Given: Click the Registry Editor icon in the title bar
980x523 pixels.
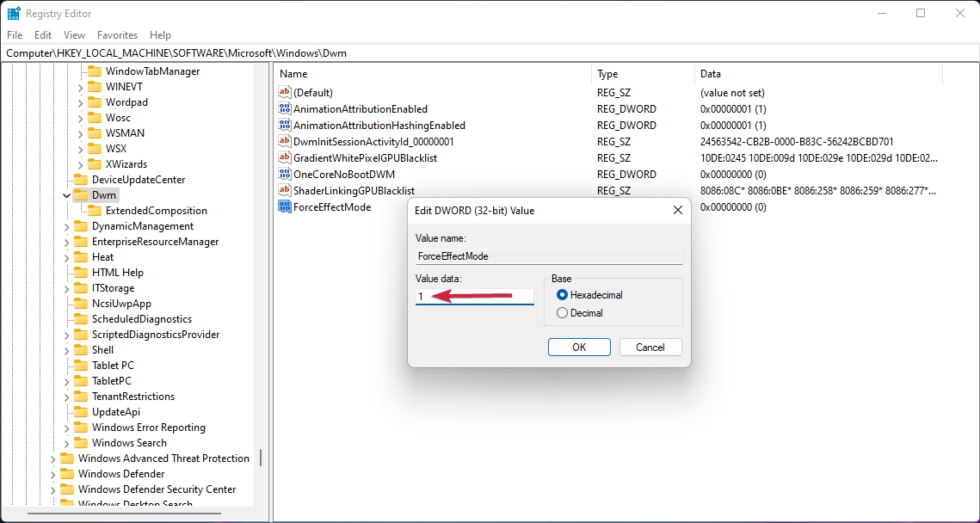Looking at the screenshot, I should (12, 13).
